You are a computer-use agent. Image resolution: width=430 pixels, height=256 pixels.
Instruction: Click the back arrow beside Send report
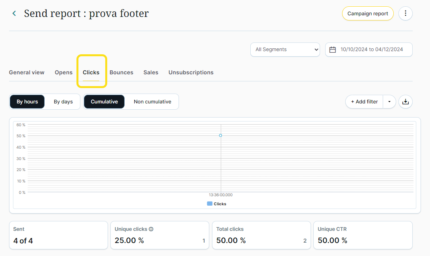pos(14,13)
